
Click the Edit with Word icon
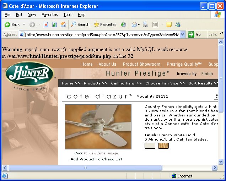pos(155,24)
